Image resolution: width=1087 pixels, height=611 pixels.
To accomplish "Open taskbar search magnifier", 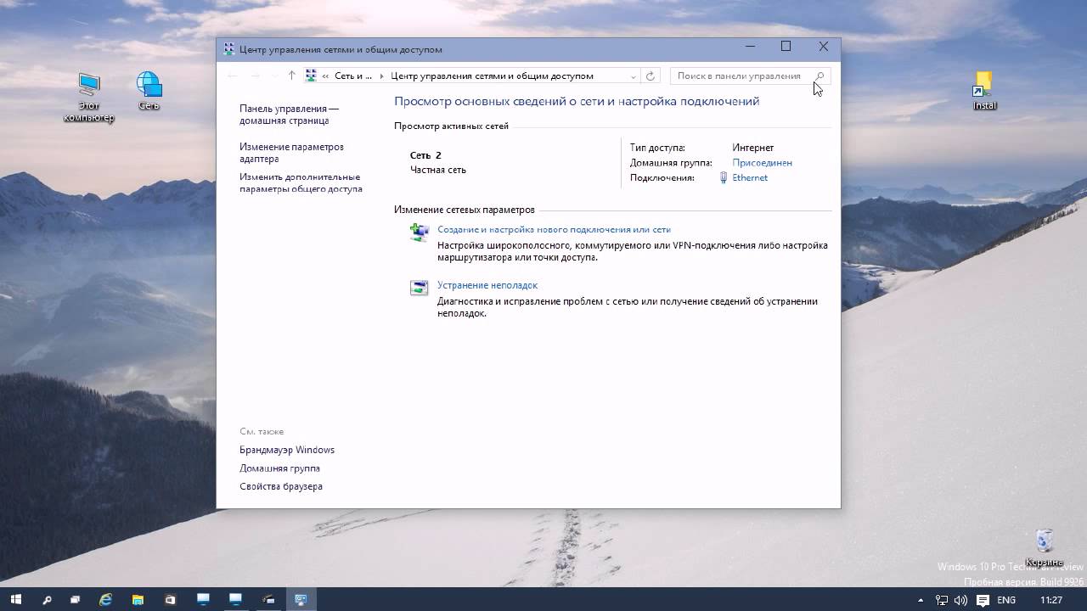I will coord(47,600).
